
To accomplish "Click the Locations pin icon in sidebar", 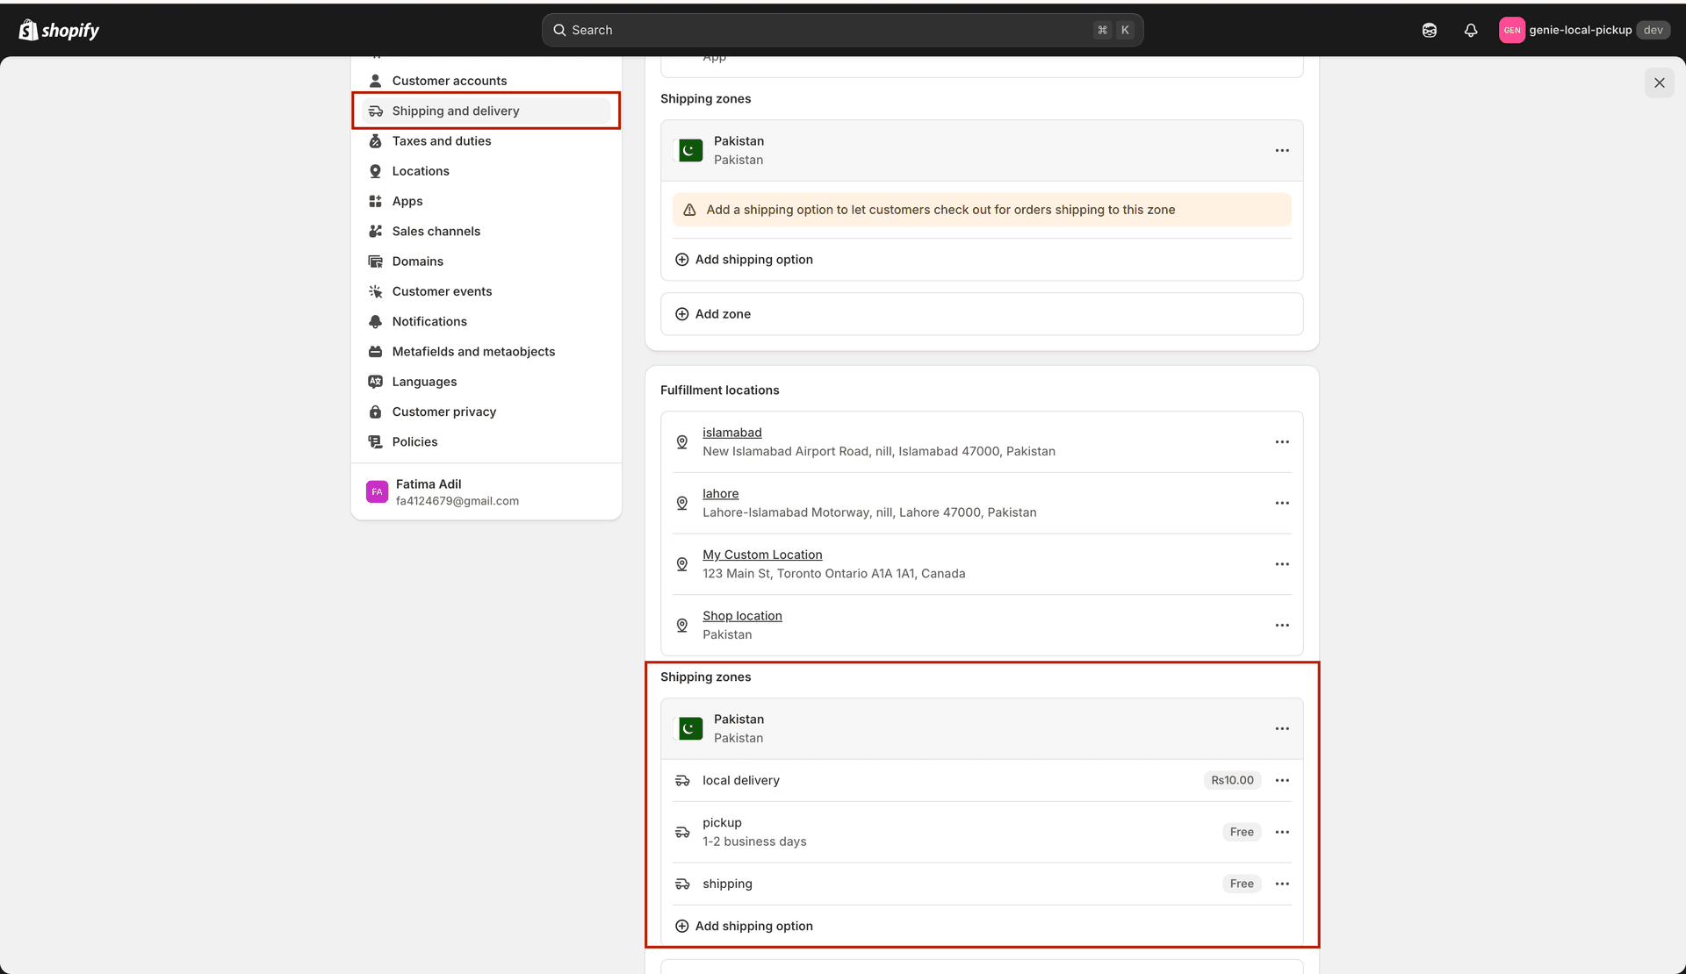I will point(376,170).
